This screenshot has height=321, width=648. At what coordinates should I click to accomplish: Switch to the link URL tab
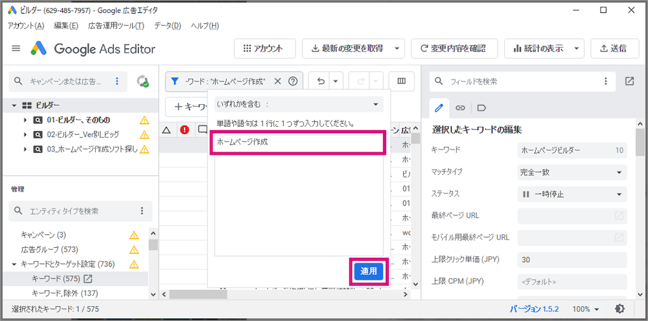(x=460, y=107)
